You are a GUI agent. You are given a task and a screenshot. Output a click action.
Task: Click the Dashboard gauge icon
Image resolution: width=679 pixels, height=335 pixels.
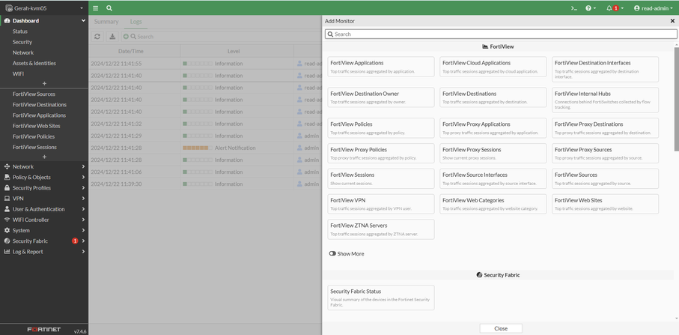coord(7,21)
